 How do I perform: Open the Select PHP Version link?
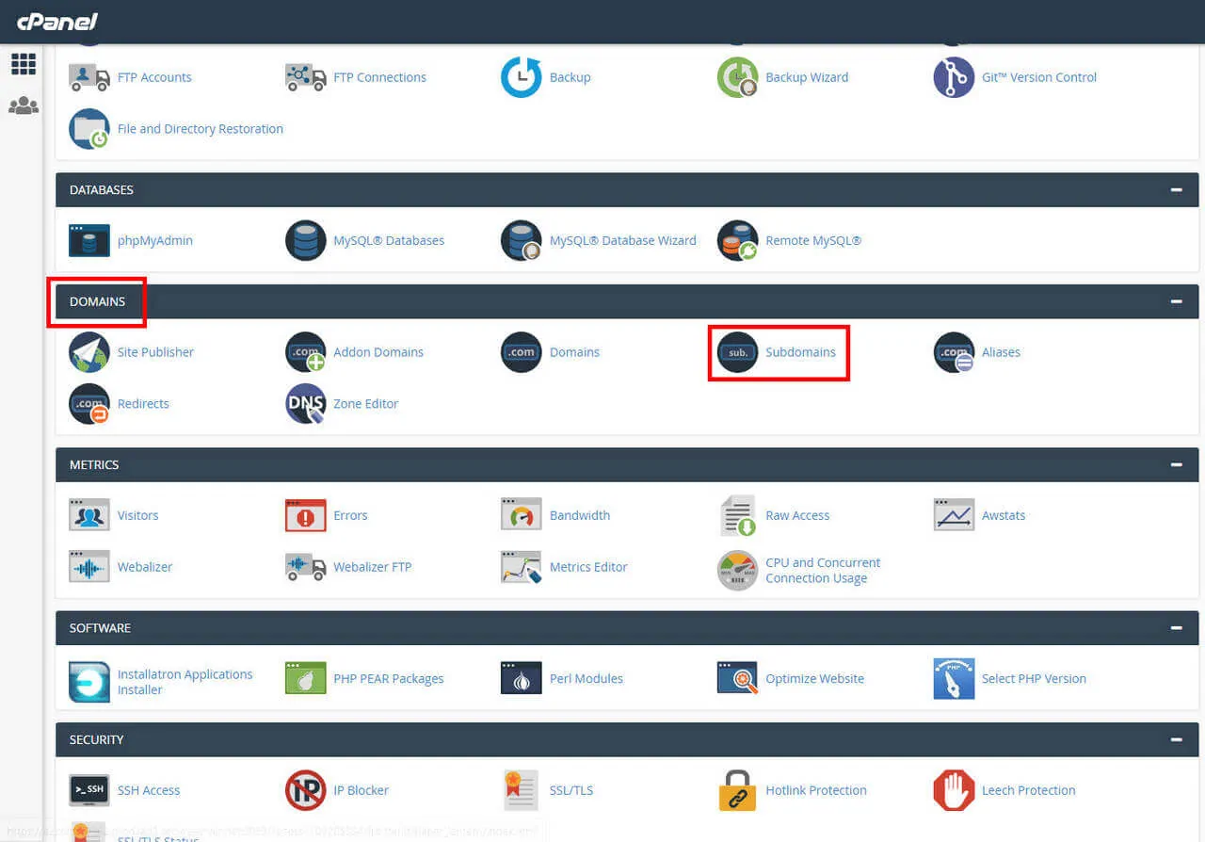1034,678
